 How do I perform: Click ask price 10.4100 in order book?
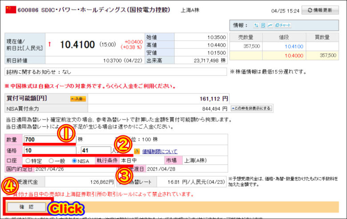(294, 46)
